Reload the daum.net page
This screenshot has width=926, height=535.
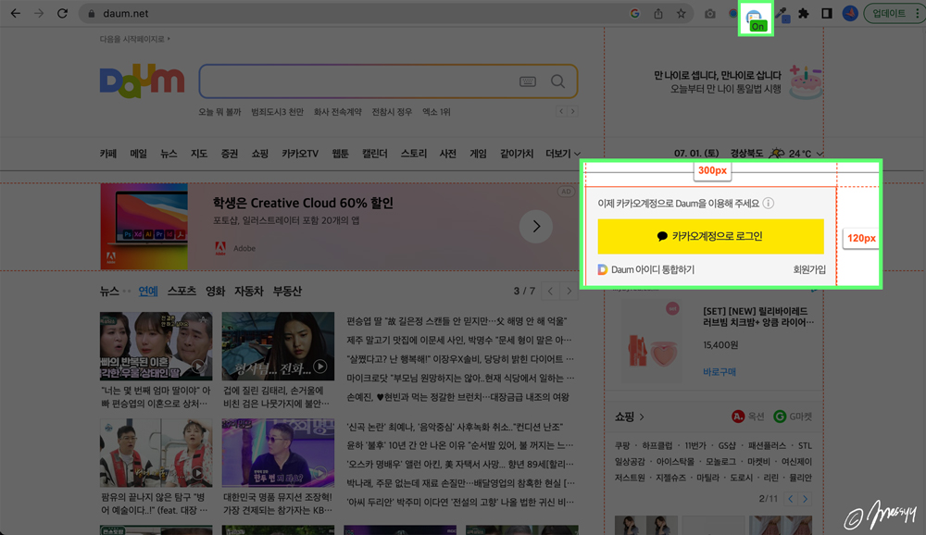[x=62, y=13]
